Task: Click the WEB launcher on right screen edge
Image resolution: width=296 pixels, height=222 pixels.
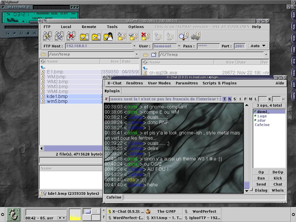Action: [x=294, y=38]
